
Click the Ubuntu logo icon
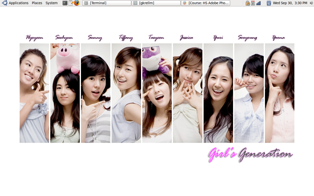tap(4, 3)
